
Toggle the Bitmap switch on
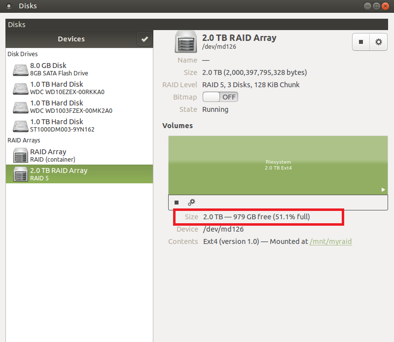(220, 97)
